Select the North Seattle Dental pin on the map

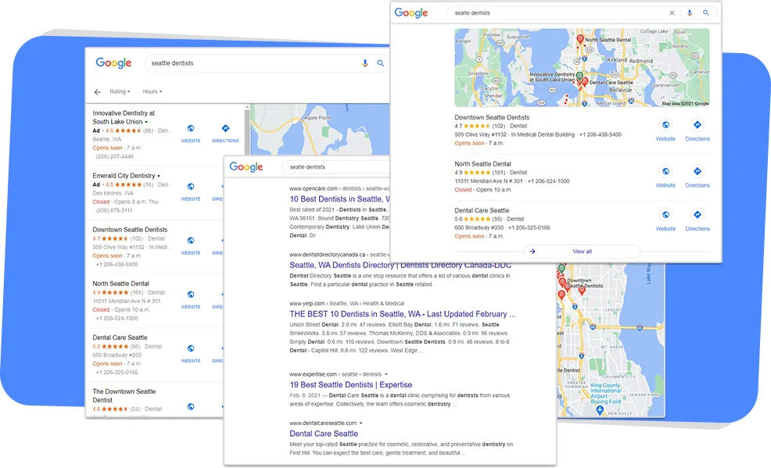tap(580, 39)
